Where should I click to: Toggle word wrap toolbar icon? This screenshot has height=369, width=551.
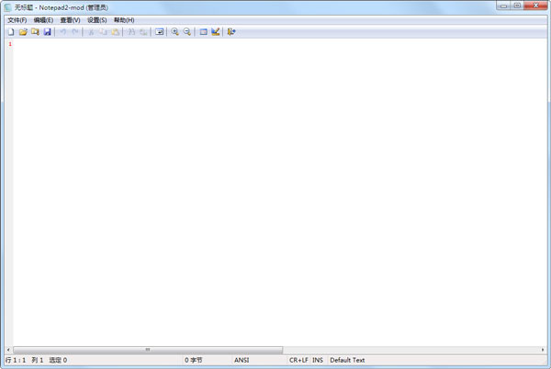pyautogui.click(x=159, y=32)
